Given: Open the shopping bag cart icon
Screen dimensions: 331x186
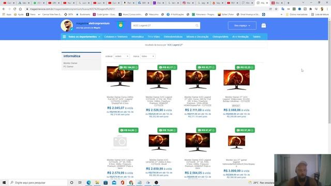Looking at the screenshot, I should 263,25.
